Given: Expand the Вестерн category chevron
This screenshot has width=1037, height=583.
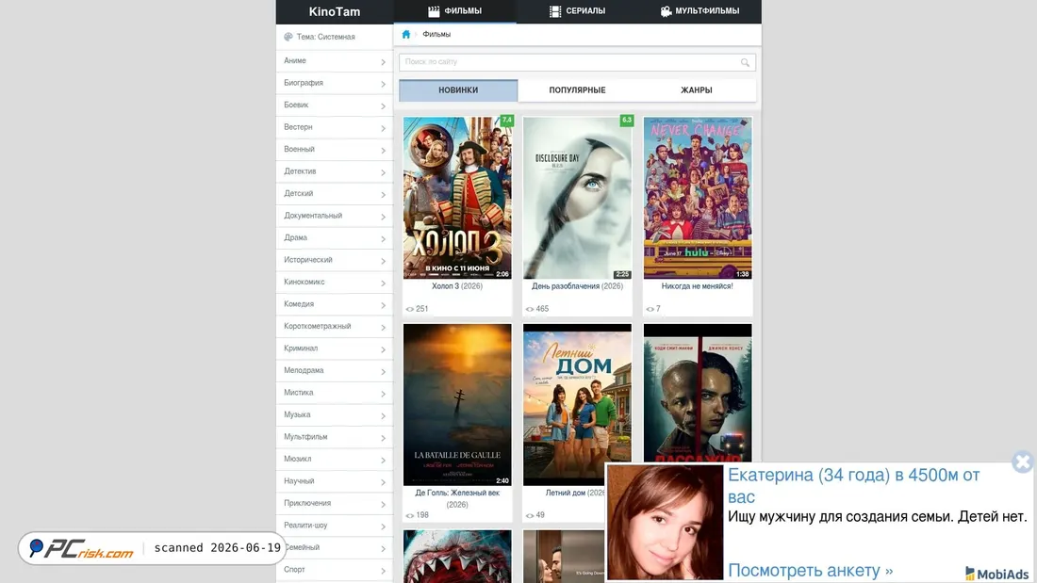Looking at the screenshot, I should [383, 128].
